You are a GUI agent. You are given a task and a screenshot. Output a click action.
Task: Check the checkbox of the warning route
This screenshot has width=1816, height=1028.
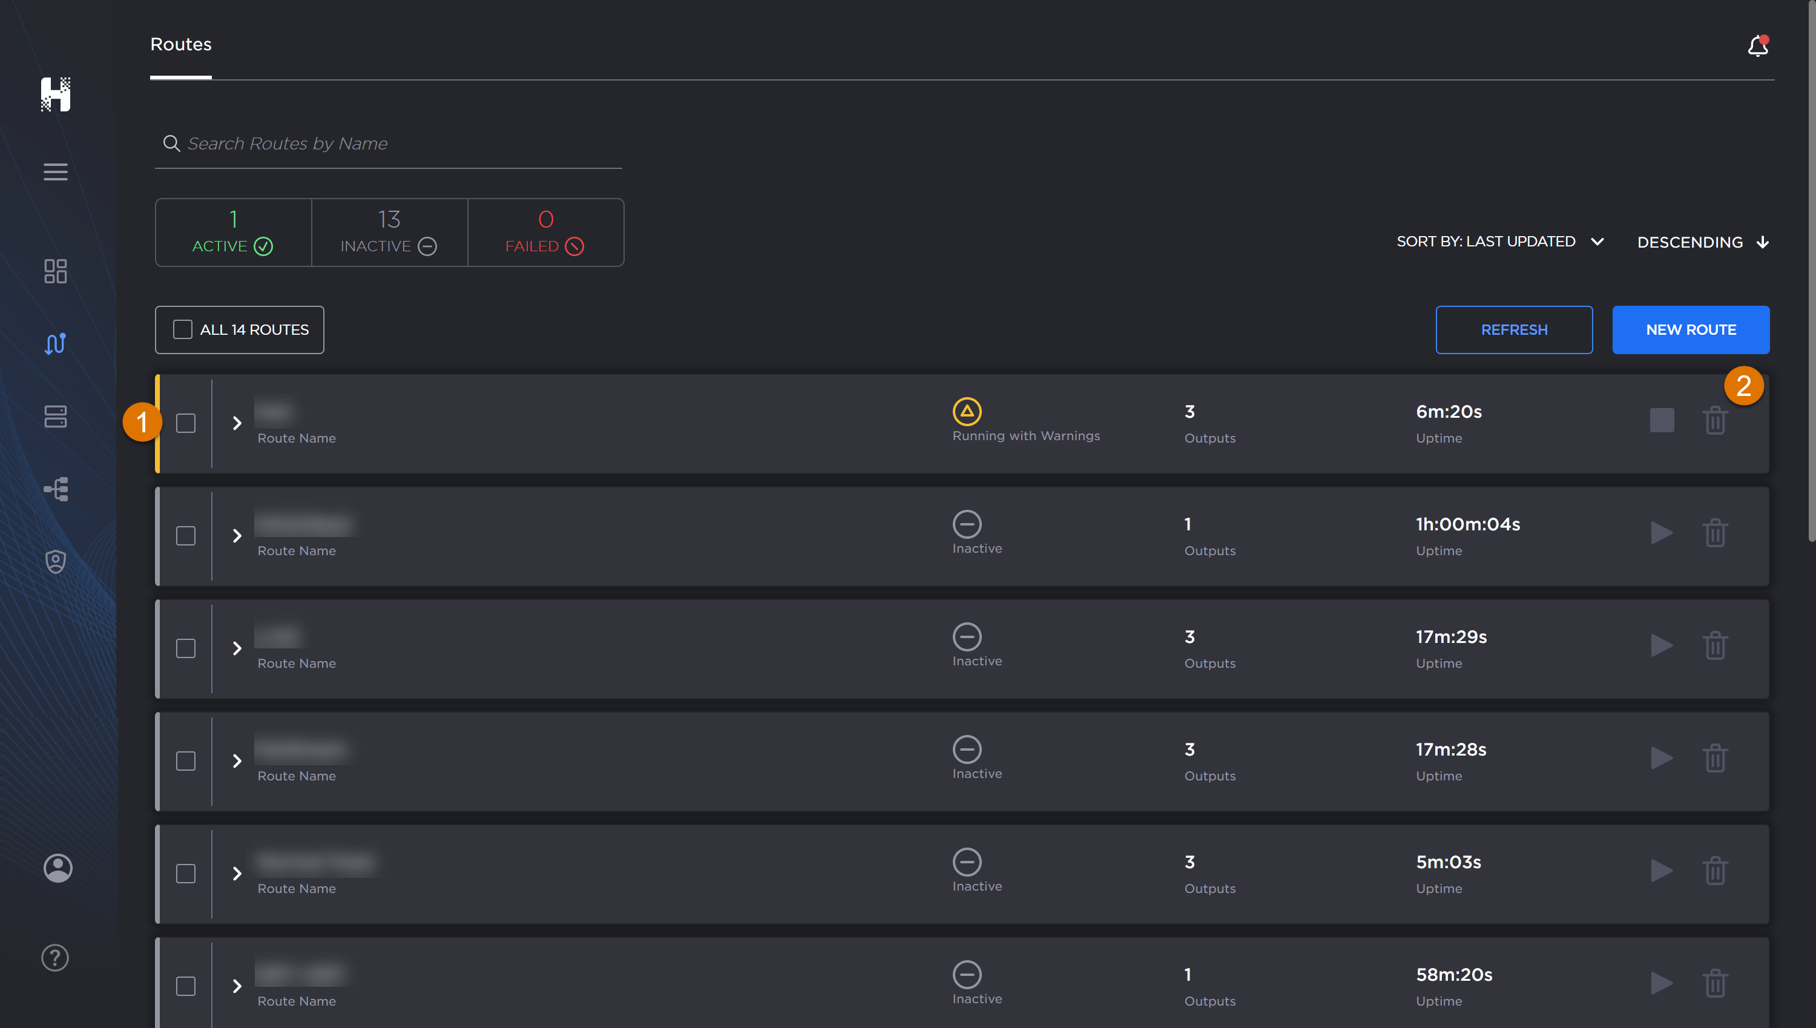[186, 422]
